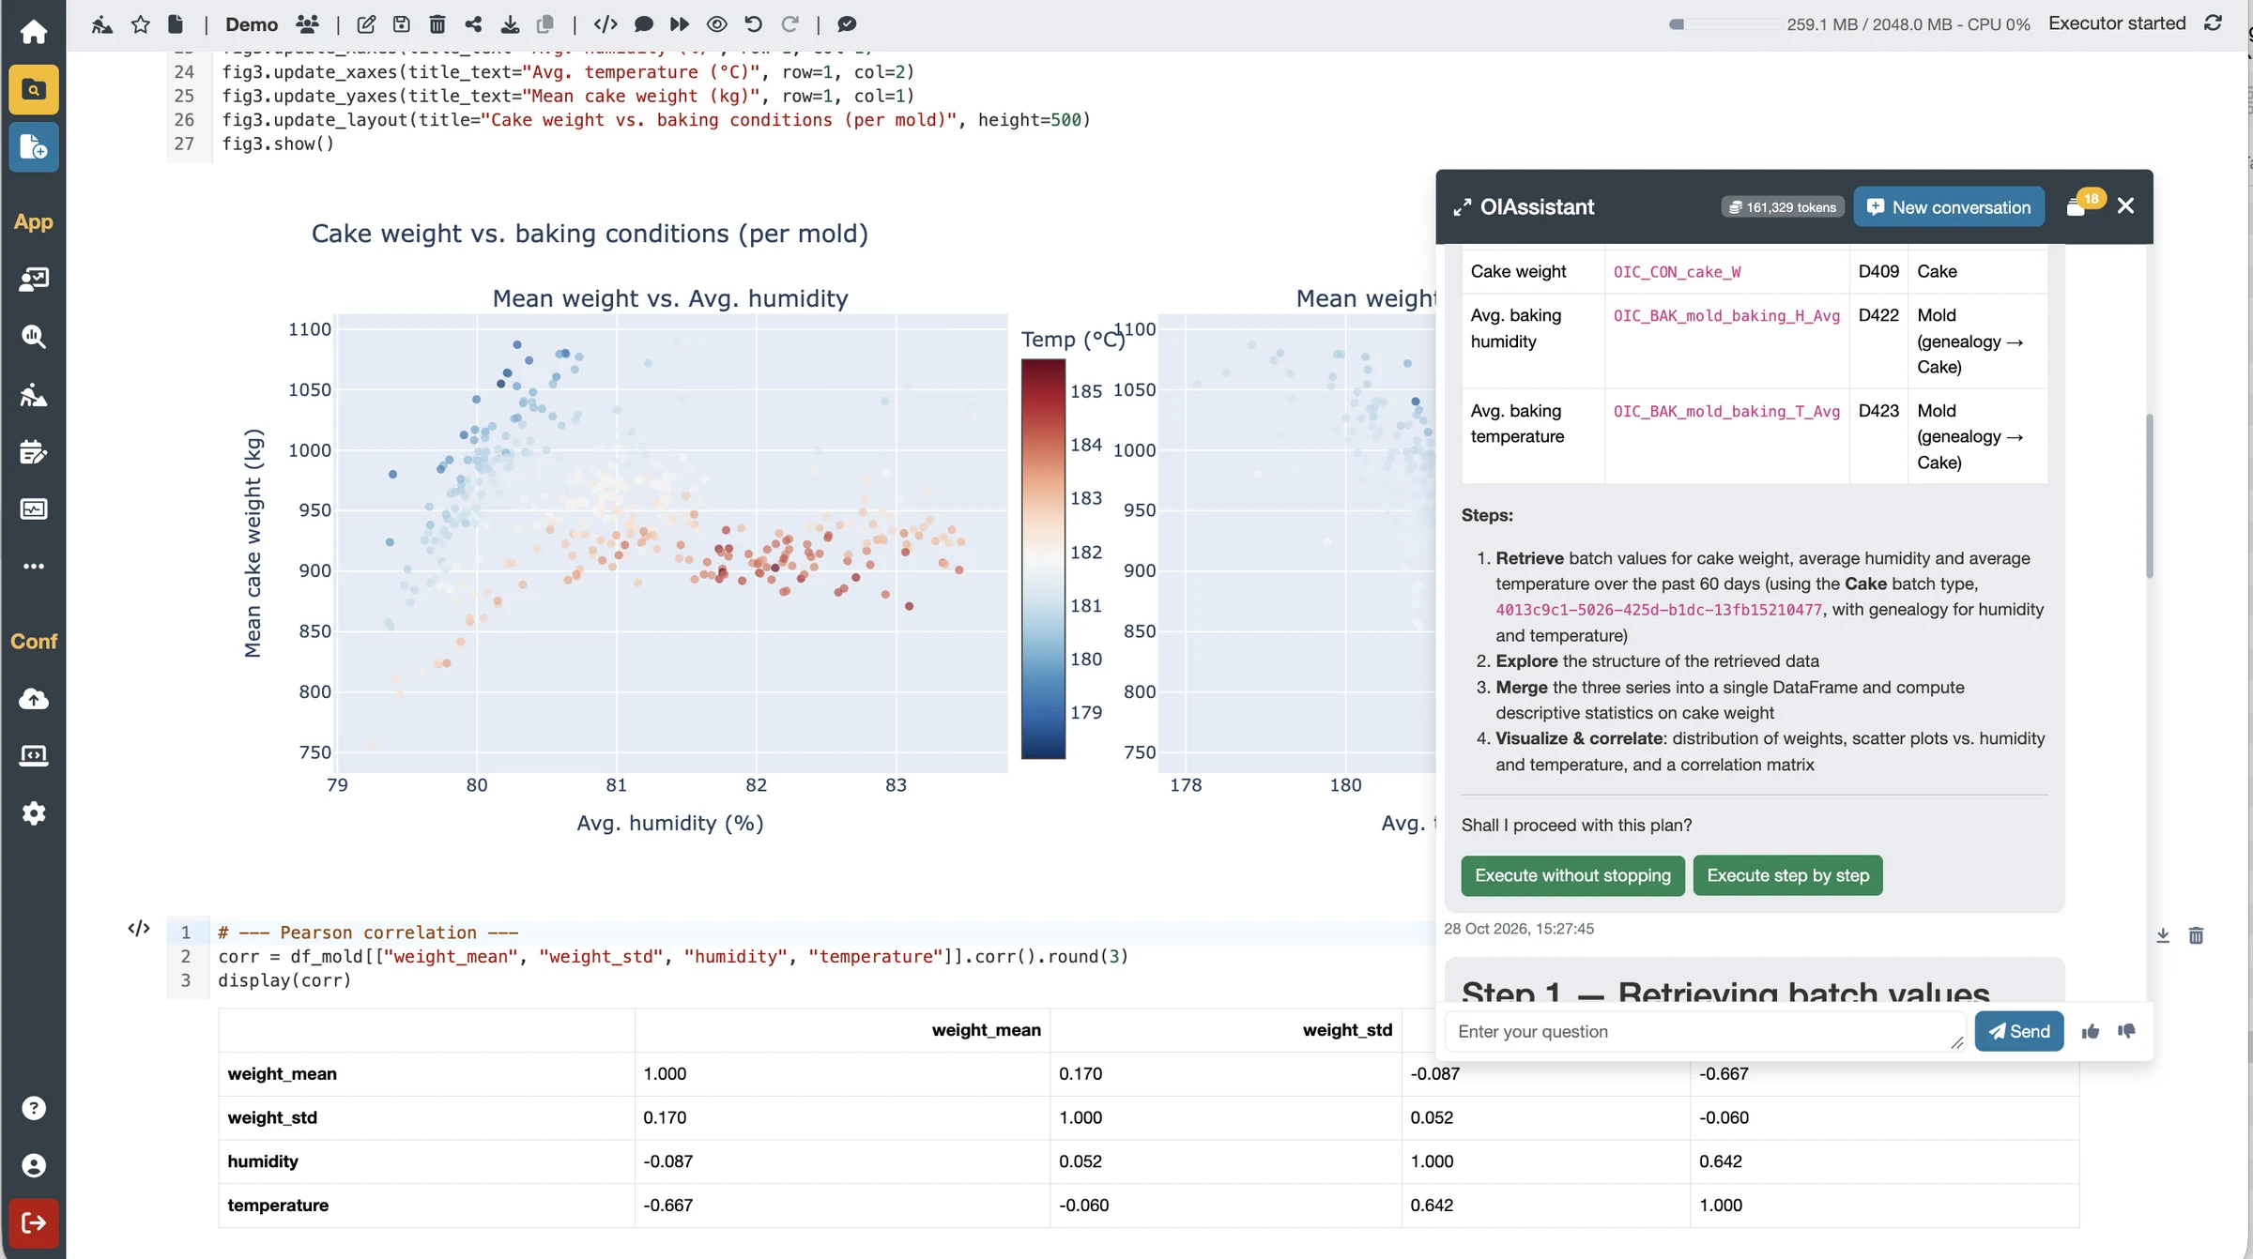
Task: Open the Home page in sidebar
Action: [x=34, y=32]
